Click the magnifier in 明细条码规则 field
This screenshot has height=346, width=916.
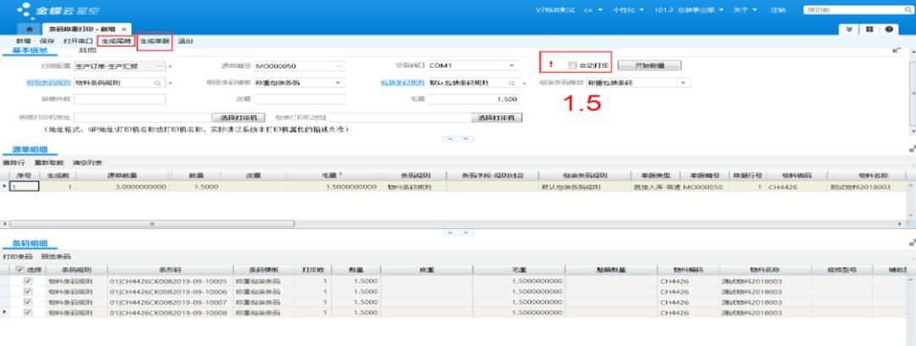pyautogui.click(x=158, y=83)
